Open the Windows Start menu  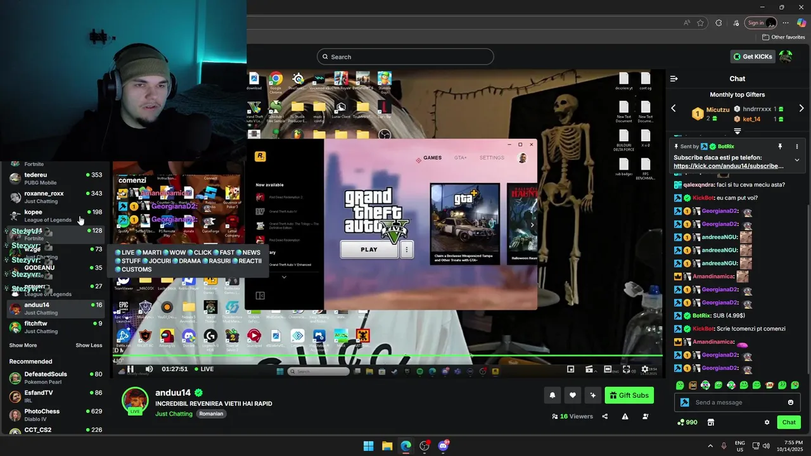pyautogui.click(x=368, y=446)
